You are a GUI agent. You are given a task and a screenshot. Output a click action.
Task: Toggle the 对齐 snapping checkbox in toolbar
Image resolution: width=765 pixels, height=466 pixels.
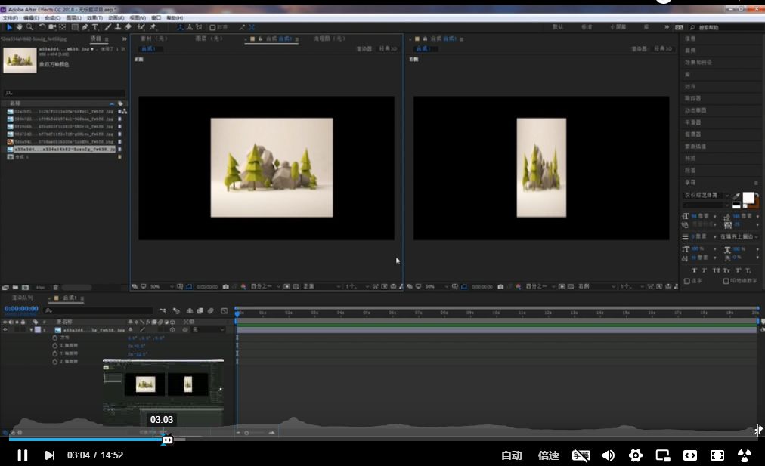212,27
